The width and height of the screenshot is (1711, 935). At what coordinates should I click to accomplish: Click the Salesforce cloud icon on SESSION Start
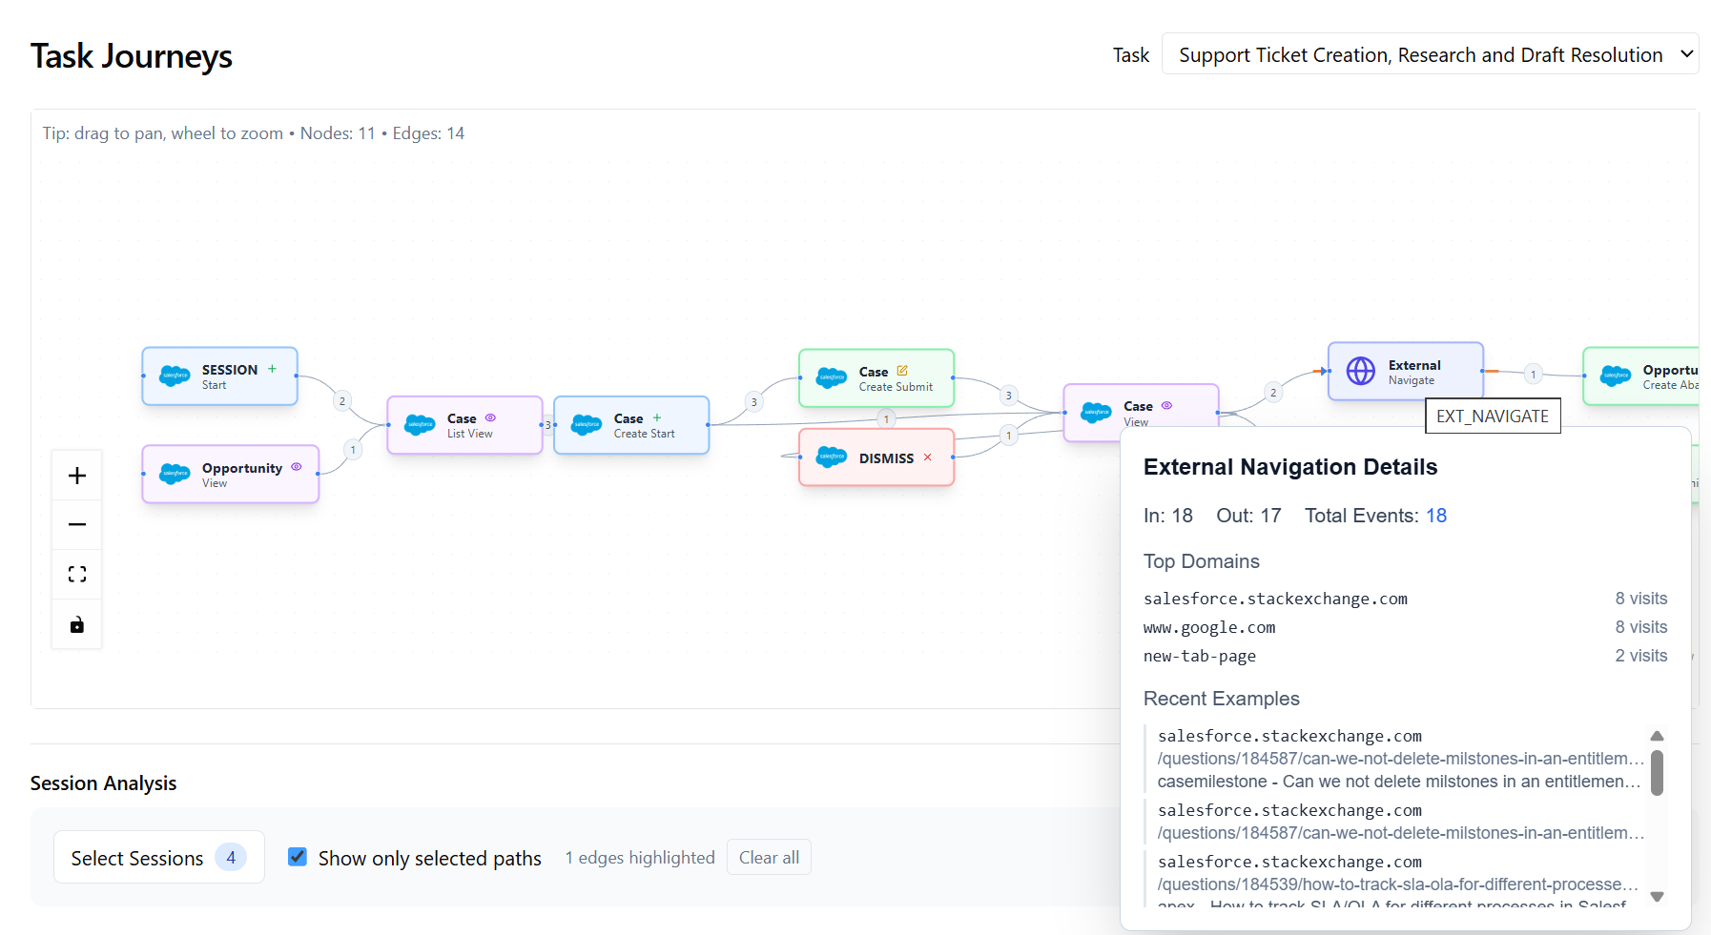pos(174,376)
